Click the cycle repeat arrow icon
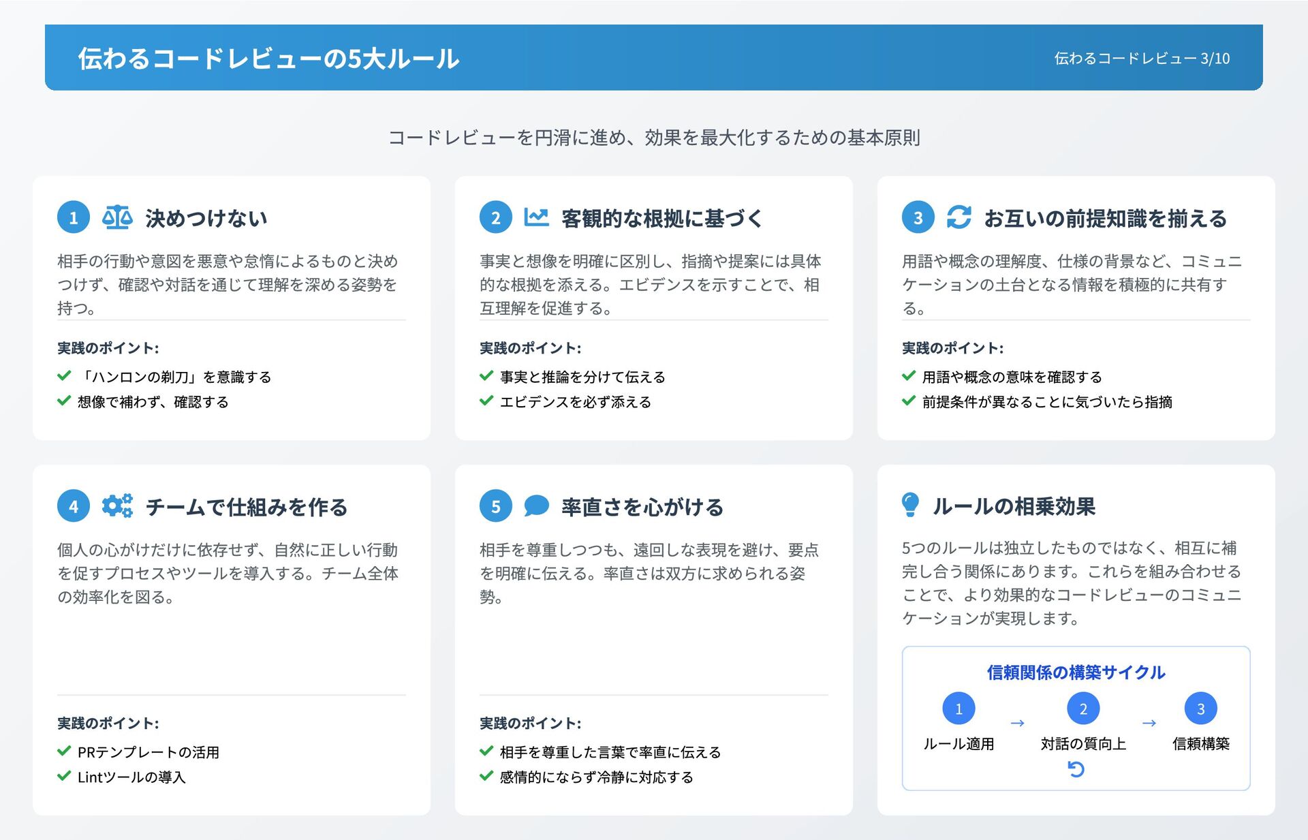Screen dimensions: 1308x840 (x=1076, y=769)
